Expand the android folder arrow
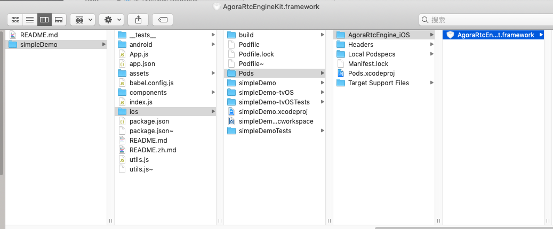This screenshot has height=229, width=553. coord(213,44)
